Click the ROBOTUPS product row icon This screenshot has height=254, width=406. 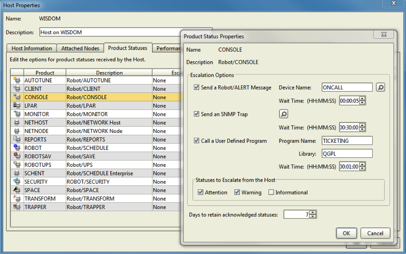point(17,164)
